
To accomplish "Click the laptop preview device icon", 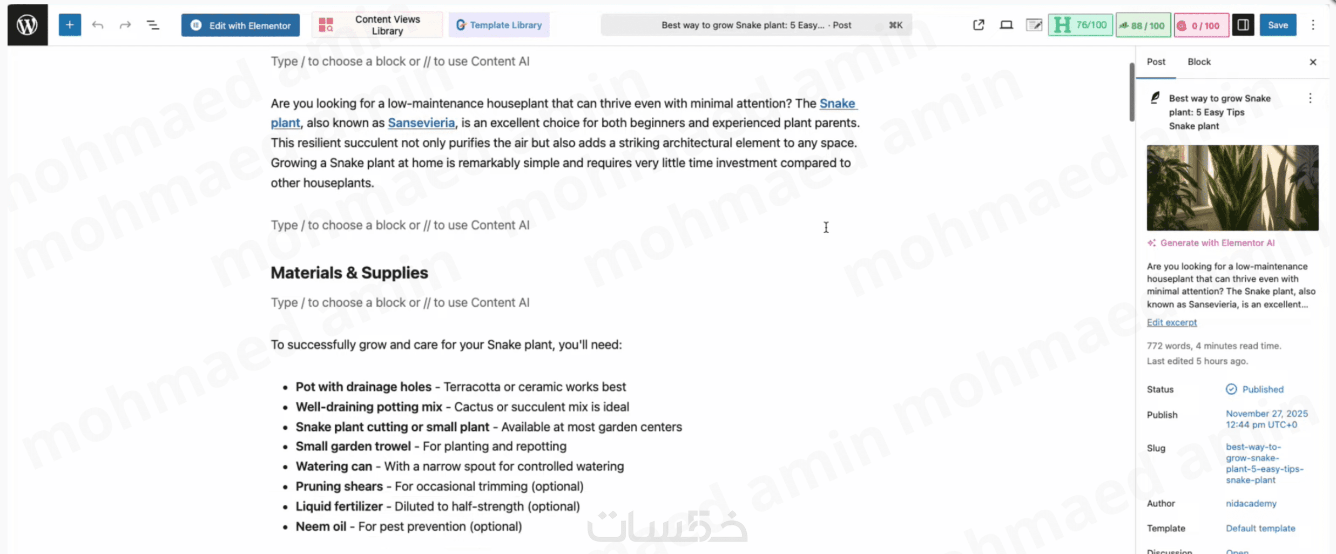I will pyautogui.click(x=1006, y=25).
